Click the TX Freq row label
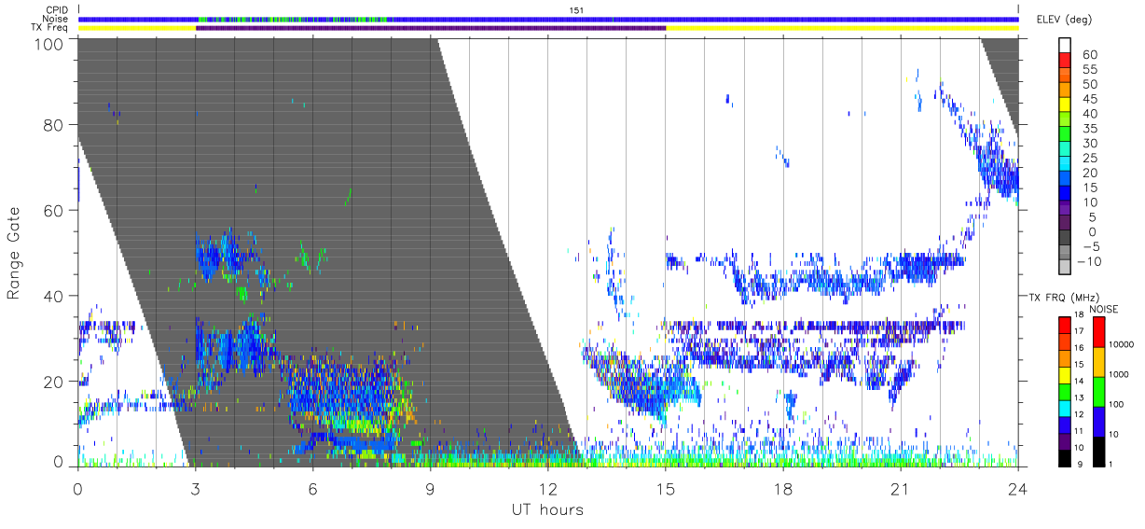The height and width of the screenshot is (529, 1145). point(48,28)
